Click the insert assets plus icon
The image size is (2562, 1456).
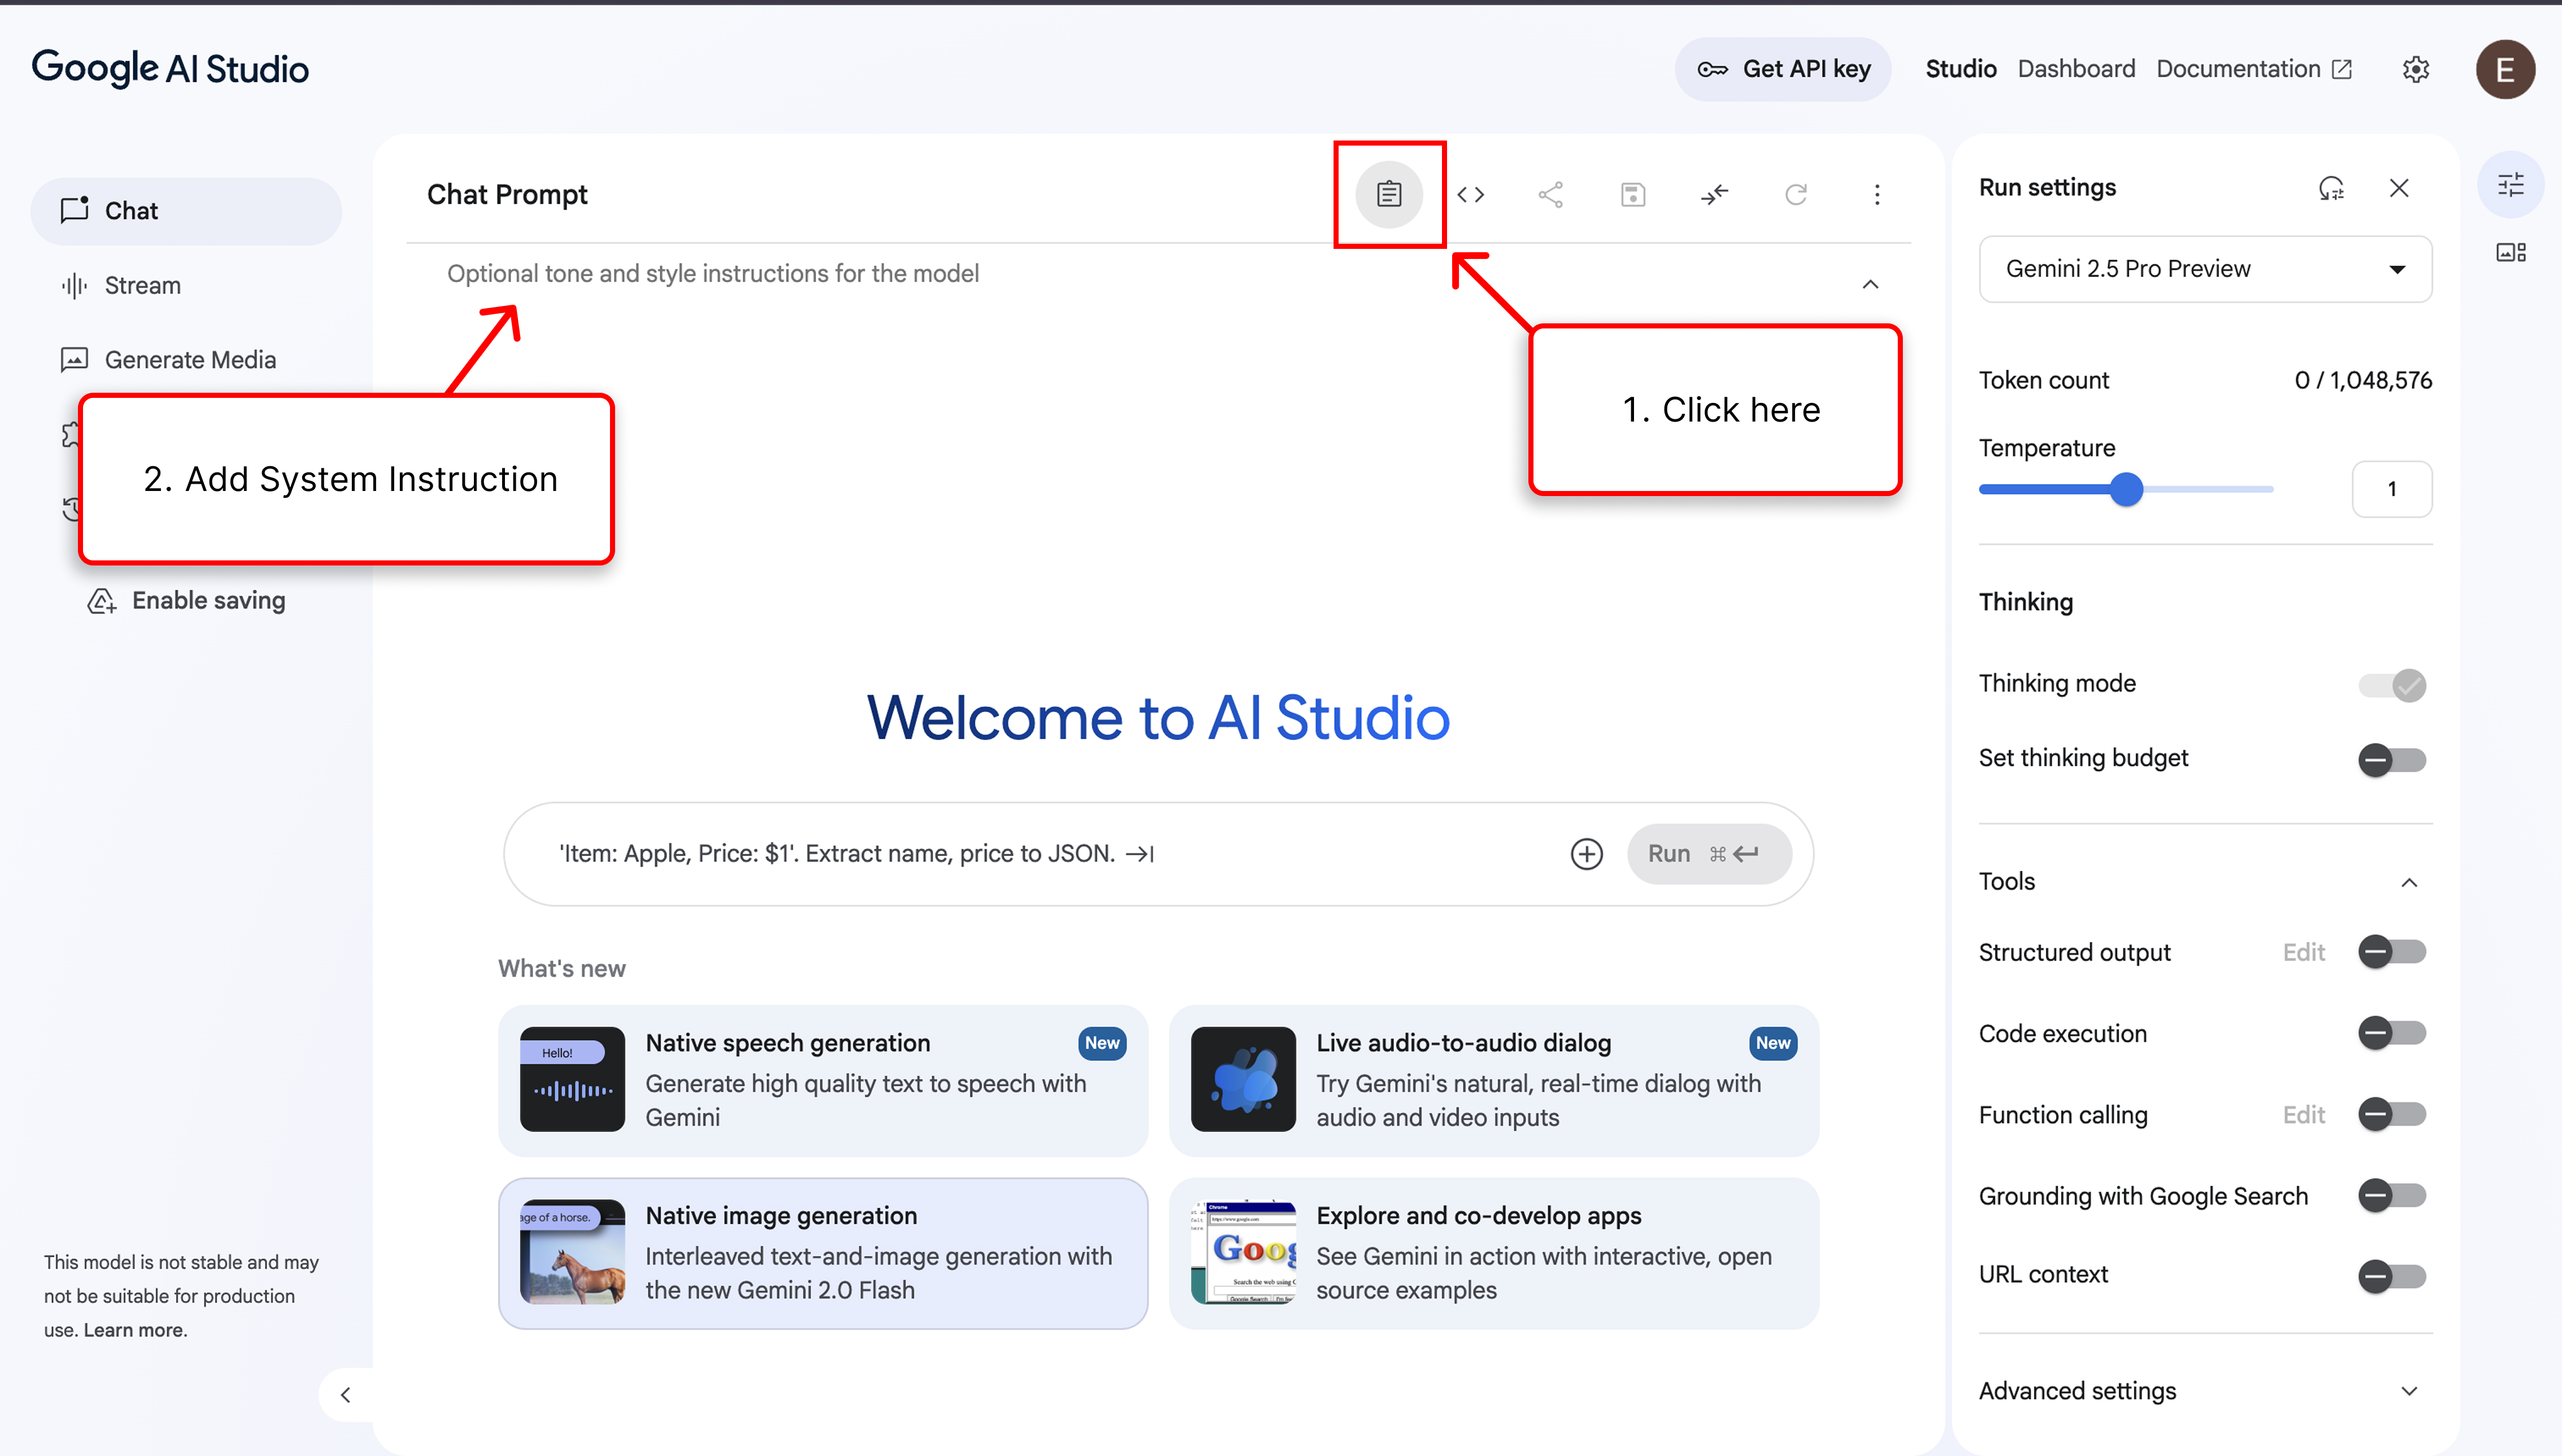(1586, 854)
